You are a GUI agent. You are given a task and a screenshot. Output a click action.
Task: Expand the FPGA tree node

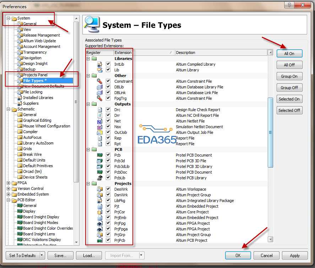(9, 183)
